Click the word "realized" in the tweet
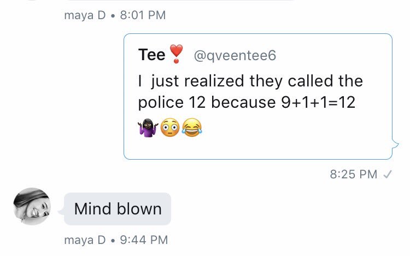 click(x=214, y=80)
